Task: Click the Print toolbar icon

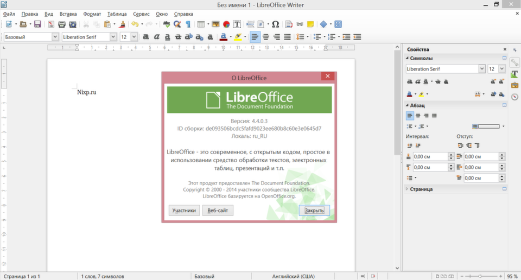Action: point(62,24)
